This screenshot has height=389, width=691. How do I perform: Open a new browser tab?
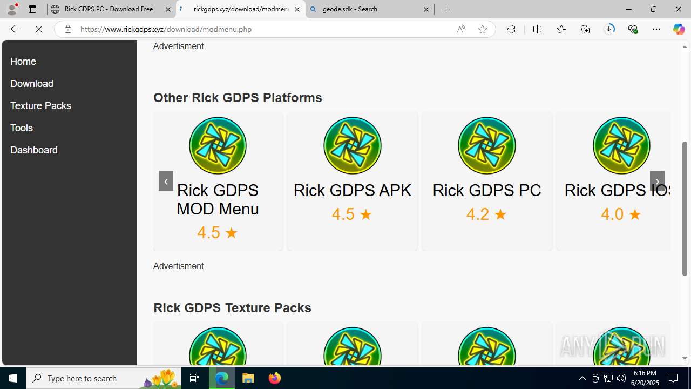click(446, 9)
